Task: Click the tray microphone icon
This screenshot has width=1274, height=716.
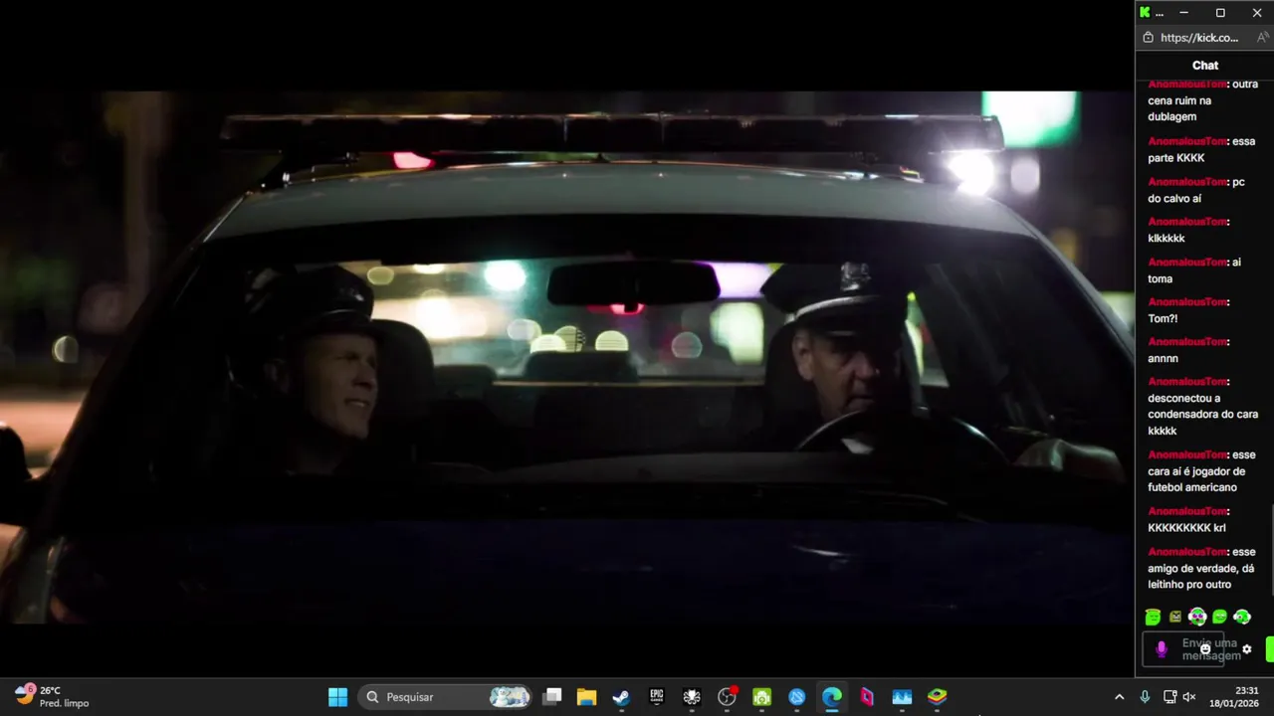Action: (x=1145, y=697)
